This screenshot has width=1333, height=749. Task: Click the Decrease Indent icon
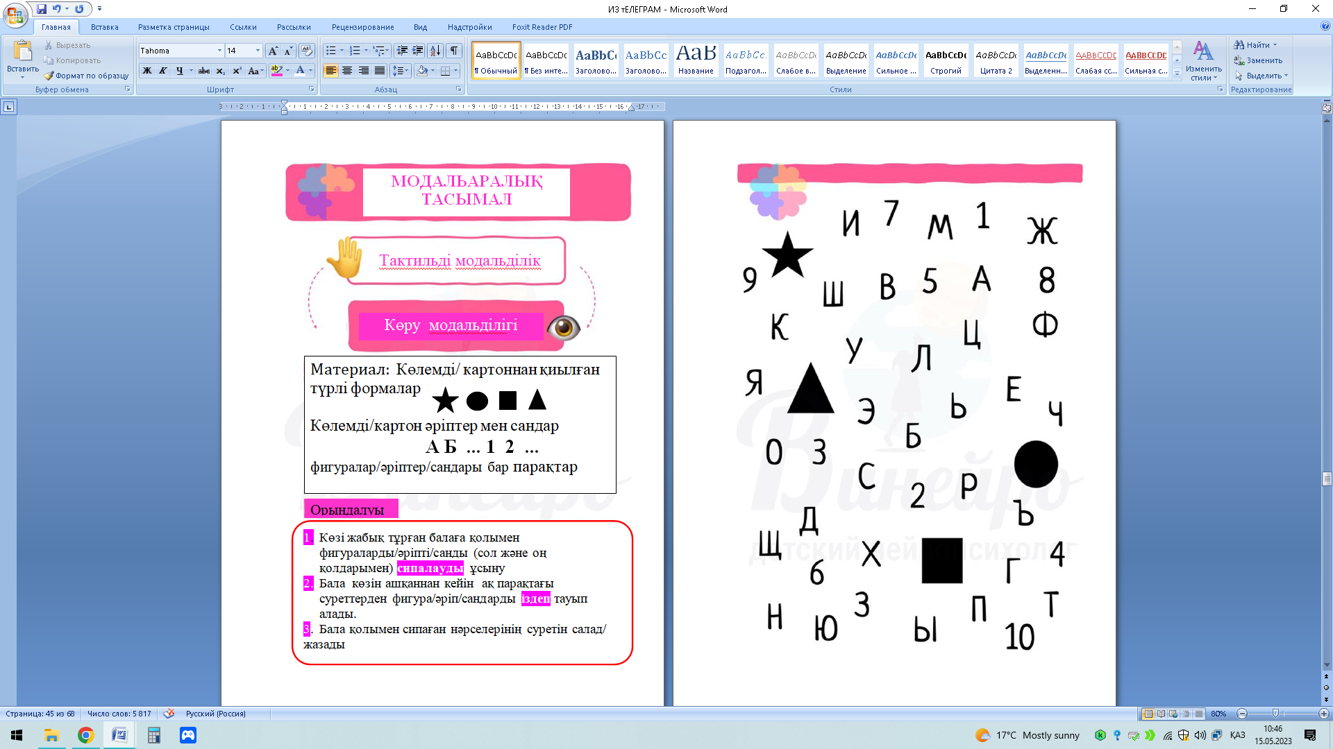401,51
